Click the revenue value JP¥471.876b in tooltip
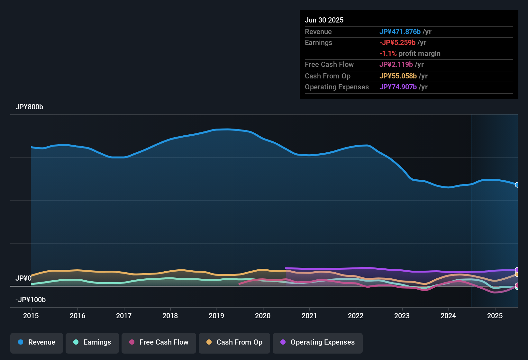This screenshot has height=360, width=528. click(x=400, y=32)
